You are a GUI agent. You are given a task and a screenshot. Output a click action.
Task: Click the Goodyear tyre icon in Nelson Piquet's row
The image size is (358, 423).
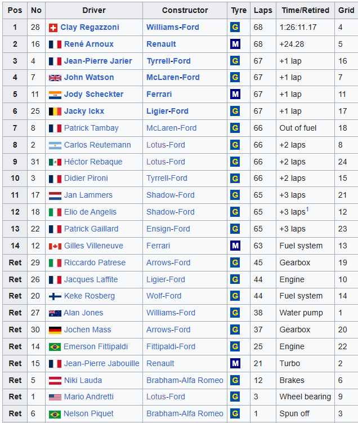pyautogui.click(x=235, y=413)
